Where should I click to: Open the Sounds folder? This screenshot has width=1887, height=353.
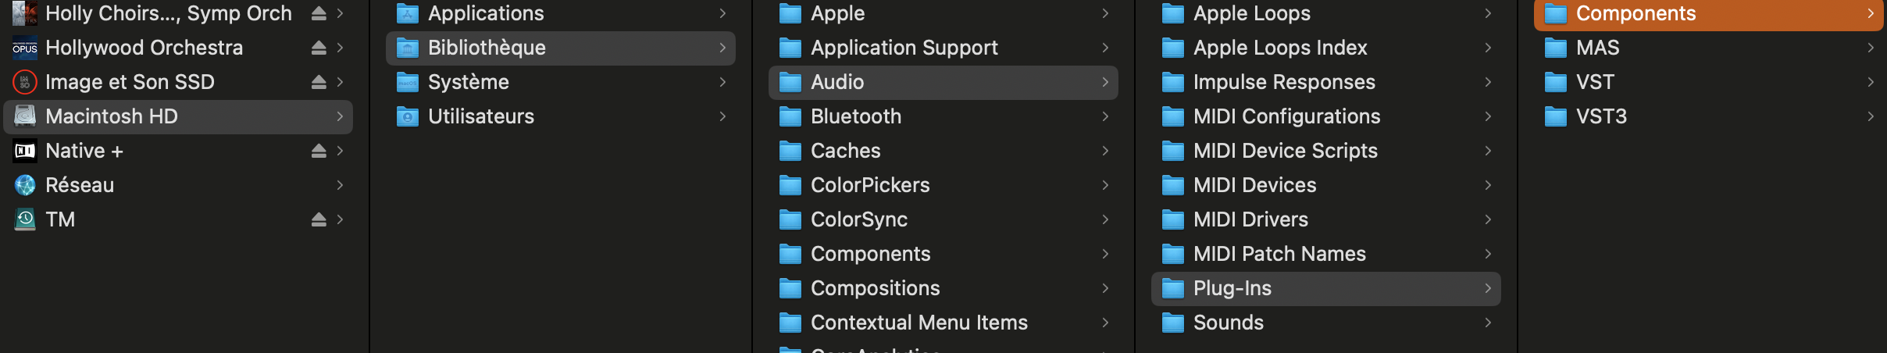tap(1228, 323)
